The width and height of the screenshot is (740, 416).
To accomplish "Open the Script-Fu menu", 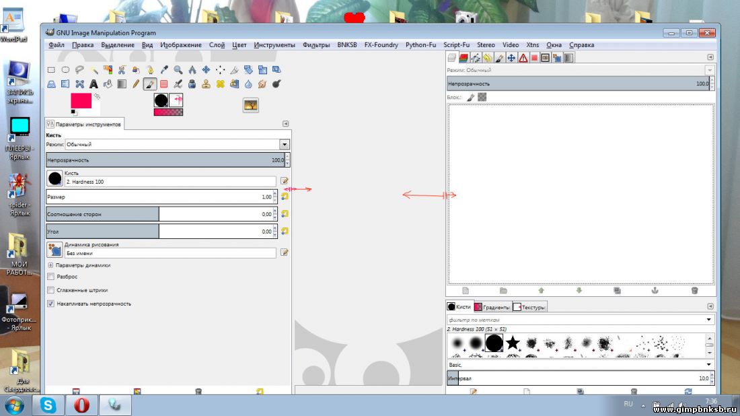I will pyautogui.click(x=456, y=45).
